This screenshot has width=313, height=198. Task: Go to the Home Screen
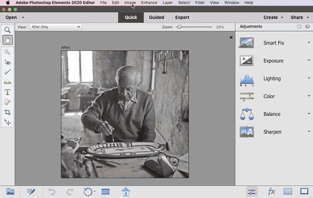click(x=126, y=192)
